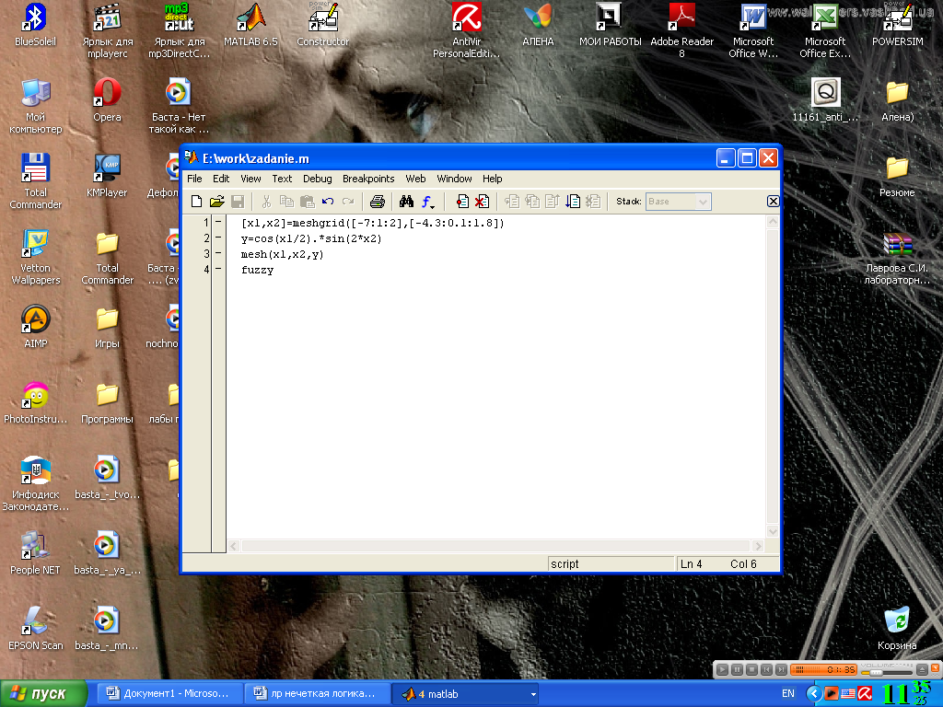Click the debug Step icon
This screenshot has height=707, width=943.
point(512,202)
